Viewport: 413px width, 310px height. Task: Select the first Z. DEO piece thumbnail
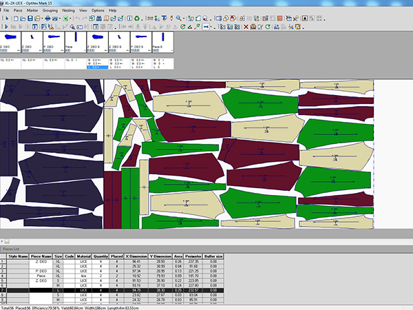click(x=10, y=42)
